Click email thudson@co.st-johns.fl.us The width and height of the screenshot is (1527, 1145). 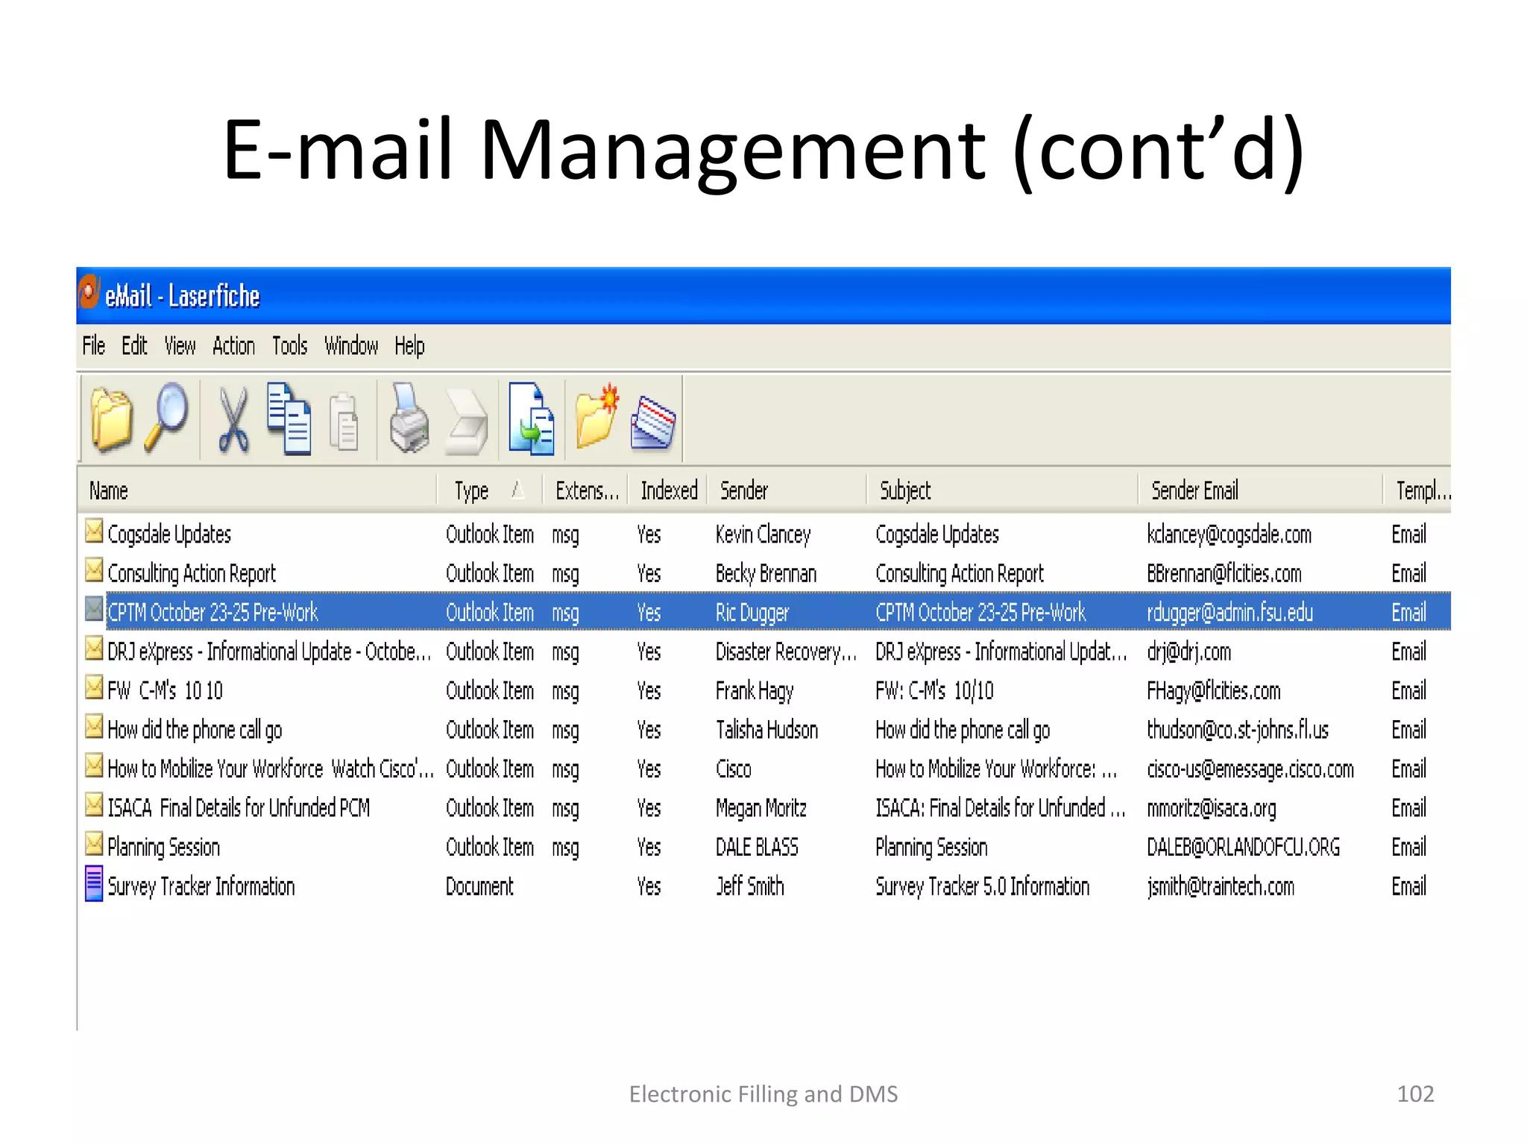pyautogui.click(x=1238, y=730)
